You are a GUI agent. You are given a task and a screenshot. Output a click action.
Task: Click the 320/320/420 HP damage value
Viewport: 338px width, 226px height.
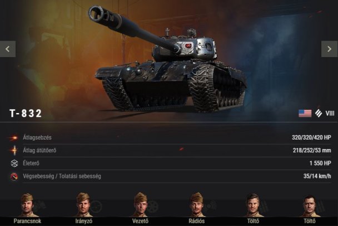click(311, 137)
